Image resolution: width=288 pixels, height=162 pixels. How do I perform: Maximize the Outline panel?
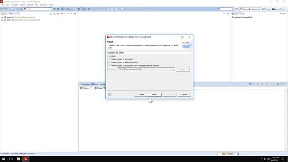coord(284,13)
